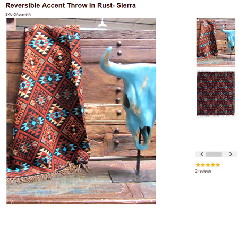Click the fourth gold rating star
The height and width of the screenshot is (239, 239).
[x=213, y=165]
